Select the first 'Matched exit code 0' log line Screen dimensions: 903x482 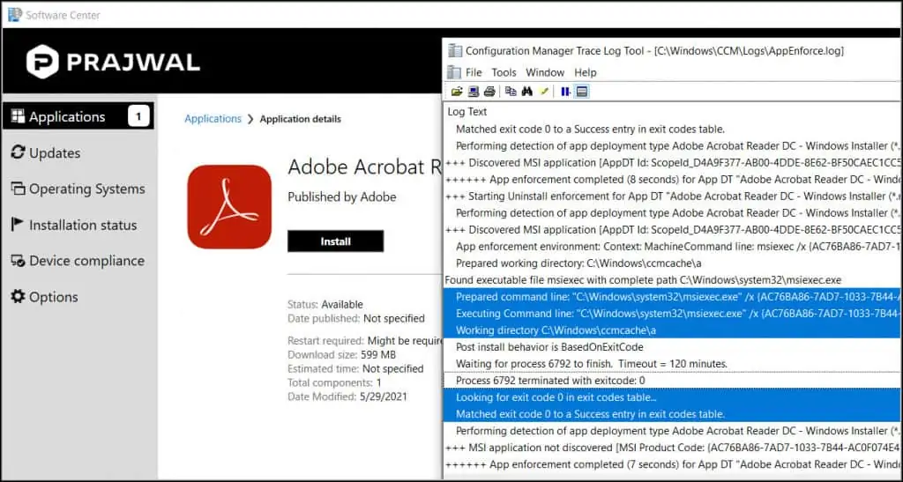coord(671,129)
